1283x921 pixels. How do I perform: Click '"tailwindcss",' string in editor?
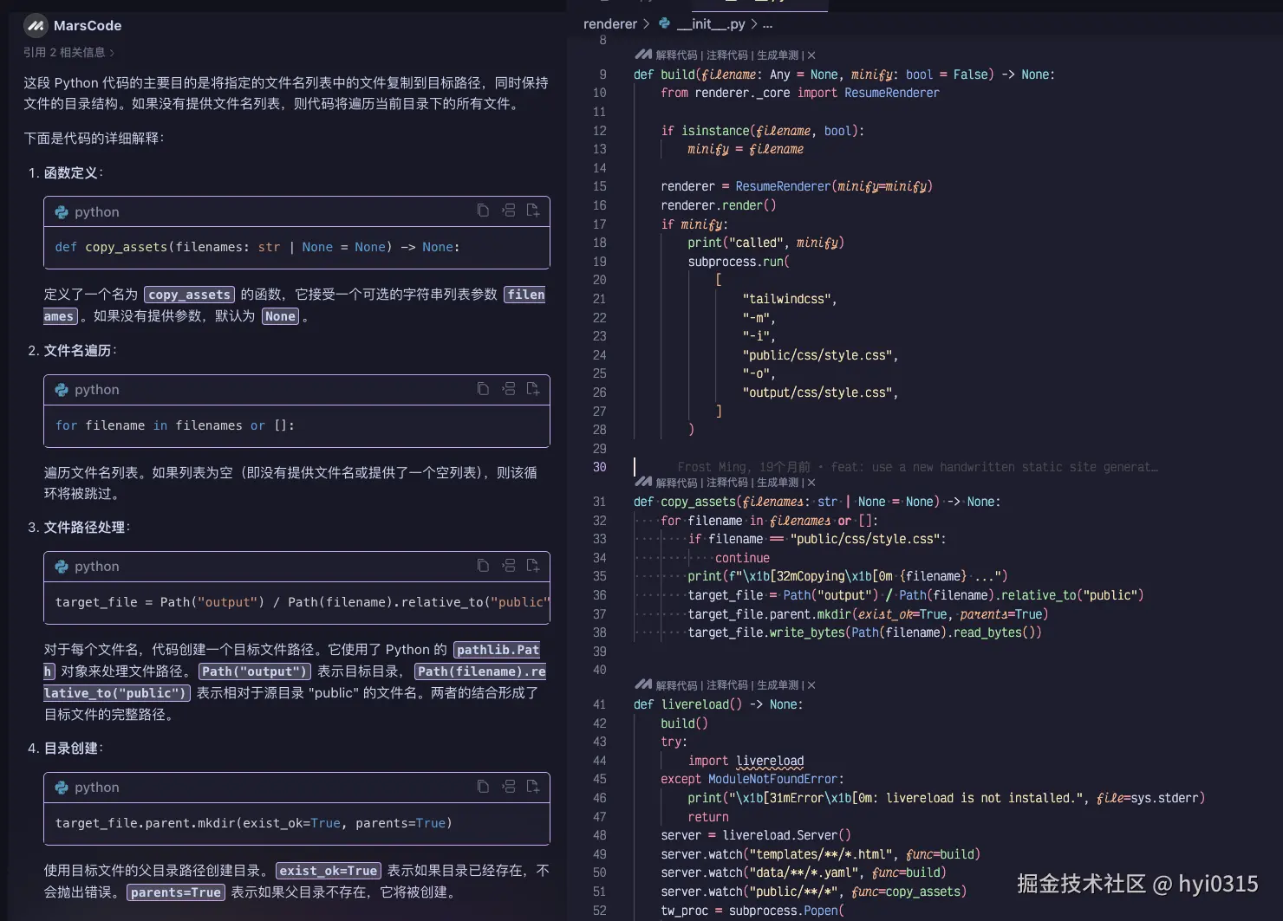(790, 299)
